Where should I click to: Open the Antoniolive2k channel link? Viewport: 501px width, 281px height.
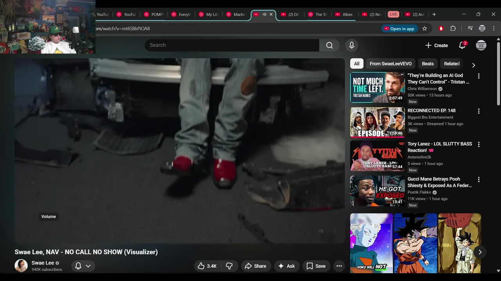point(419,157)
